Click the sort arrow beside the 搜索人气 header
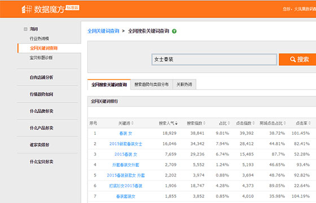The image size is (316, 203). (176, 123)
